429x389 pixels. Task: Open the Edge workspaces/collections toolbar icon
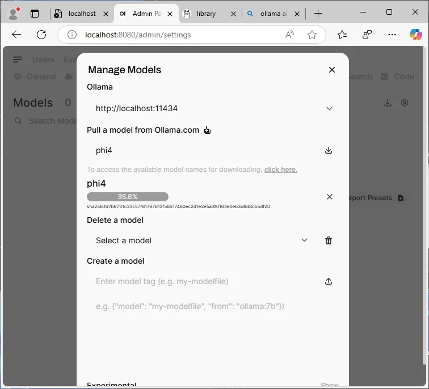point(367,35)
